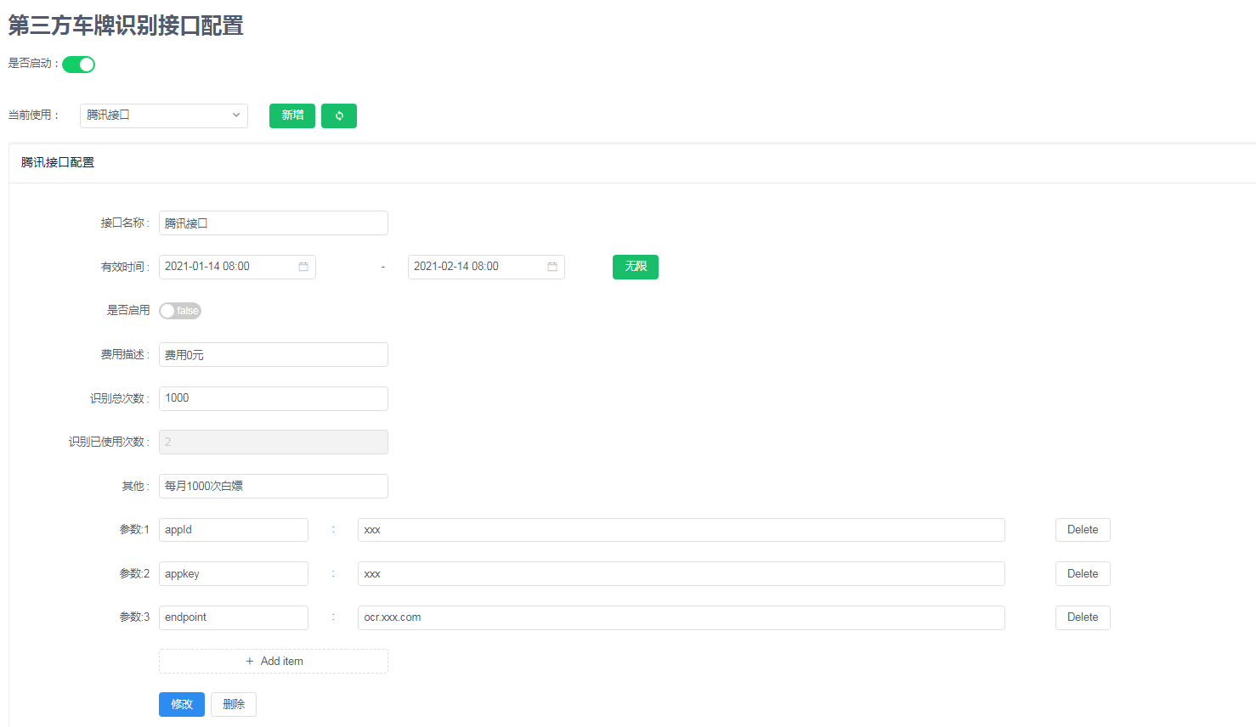Viewport: 1256px width, 727px height.
Task: Open the start time calendar icon
Action: click(x=303, y=267)
